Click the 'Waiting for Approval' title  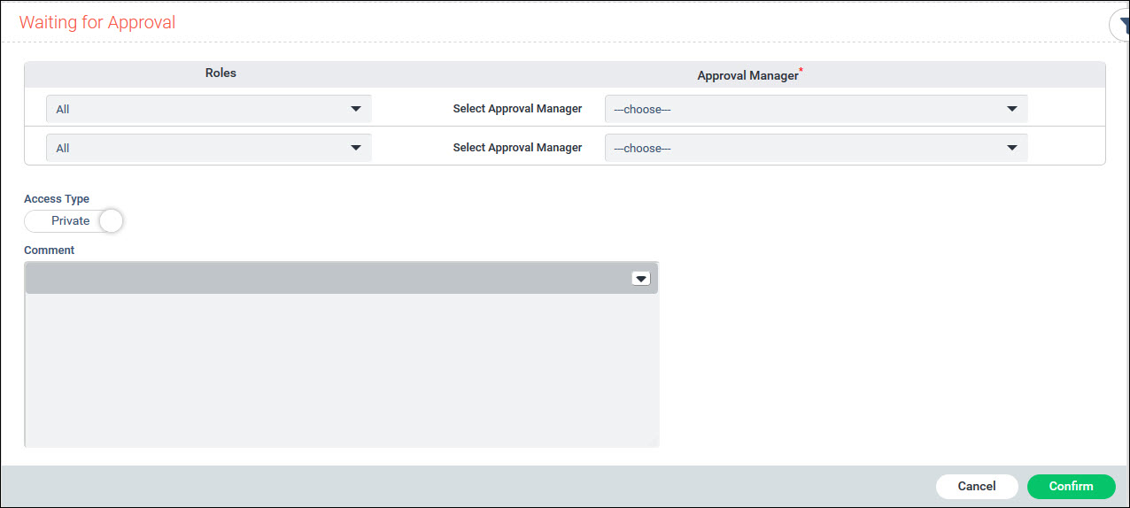coord(97,23)
